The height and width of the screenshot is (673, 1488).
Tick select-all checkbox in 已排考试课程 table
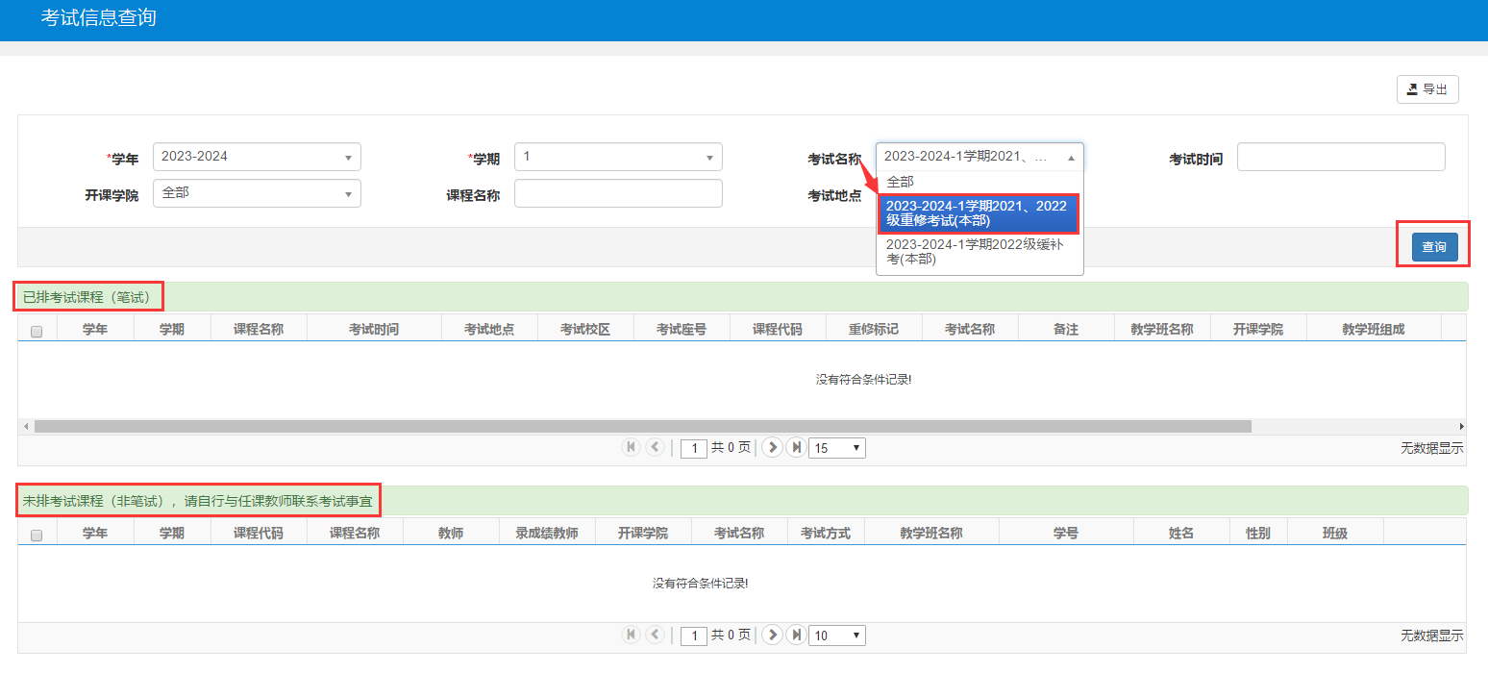click(37, 332)
